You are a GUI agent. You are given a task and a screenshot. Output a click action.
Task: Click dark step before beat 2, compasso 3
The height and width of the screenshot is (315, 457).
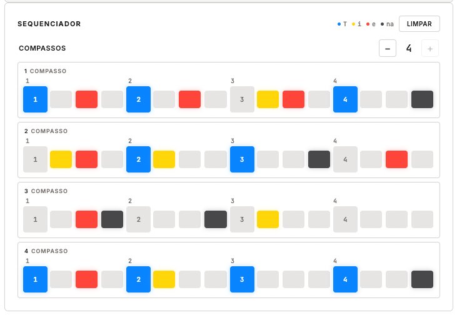click(113, 219)
